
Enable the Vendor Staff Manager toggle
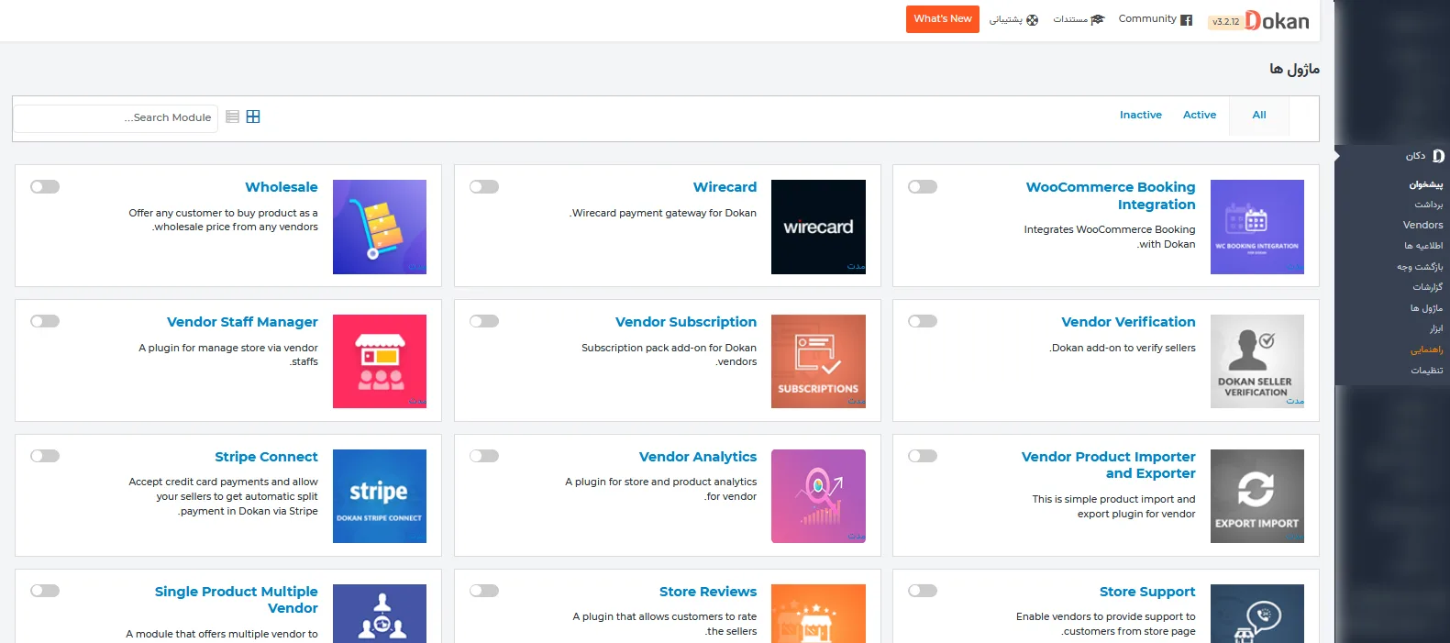coord(45,321)
